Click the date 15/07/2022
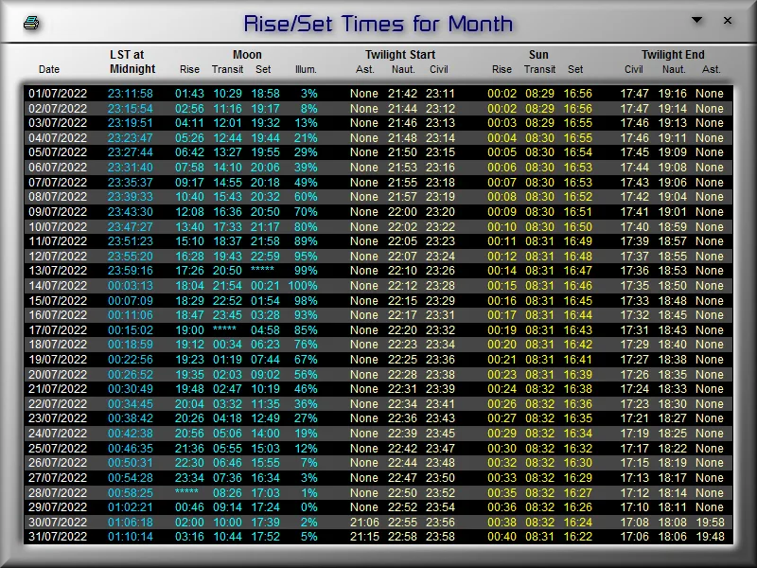Image resolution: width=757 pixels, height=568 pixels. (x=58, y=300)
